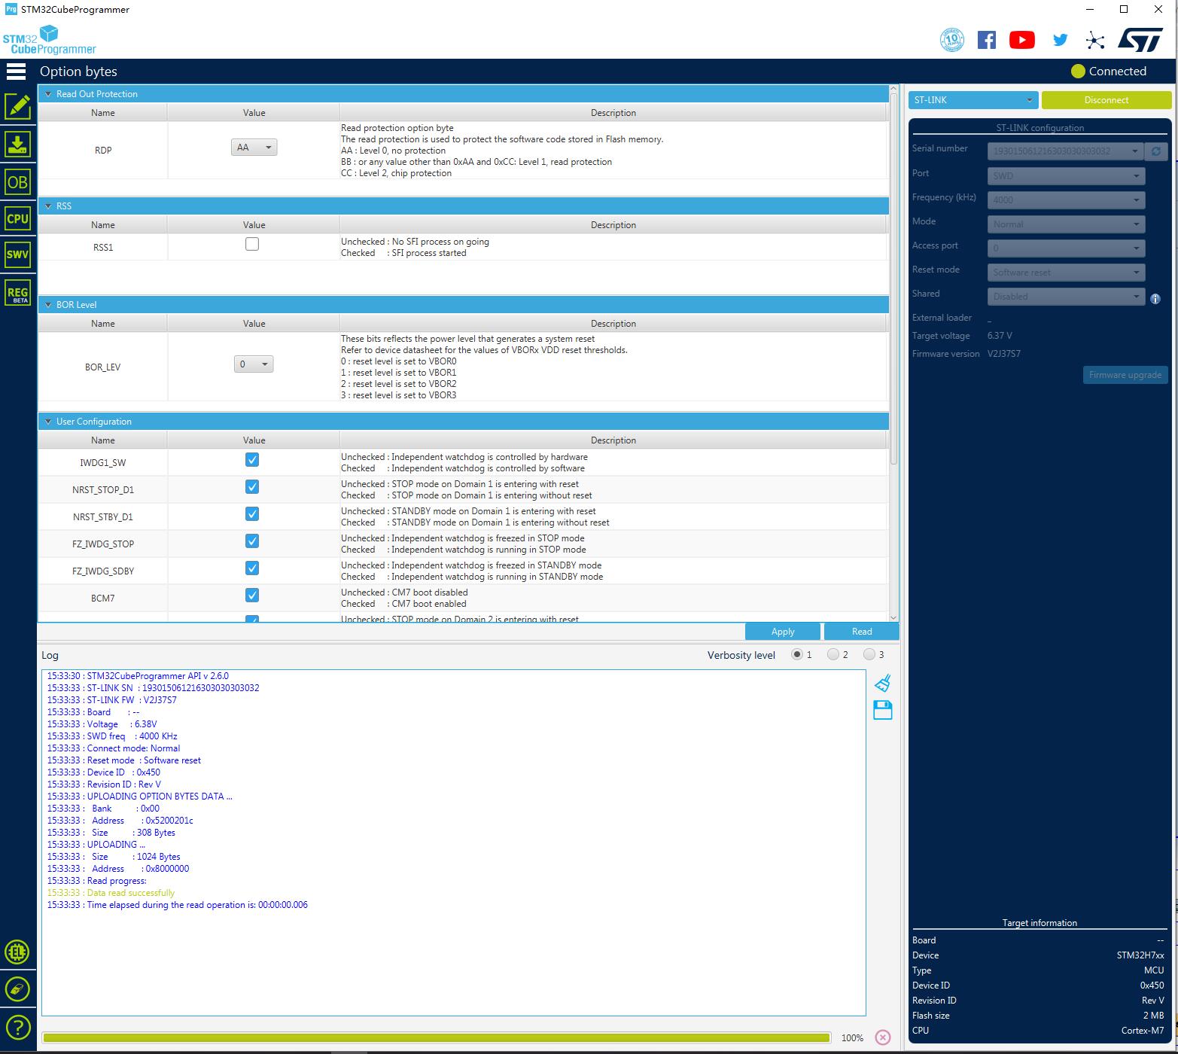Click the Connected status indicator
This screenshot has height=1054, width=1178.
[x=1109, y=72]
